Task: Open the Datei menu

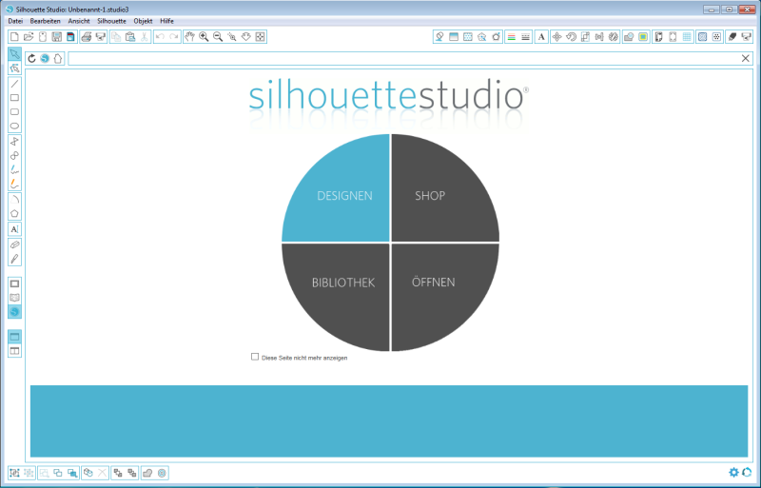Action: pyautogui.click(x=15, y=21)
